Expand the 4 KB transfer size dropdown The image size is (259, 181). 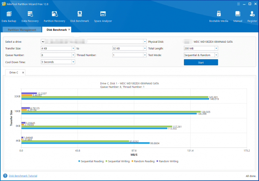pos(73,48)
